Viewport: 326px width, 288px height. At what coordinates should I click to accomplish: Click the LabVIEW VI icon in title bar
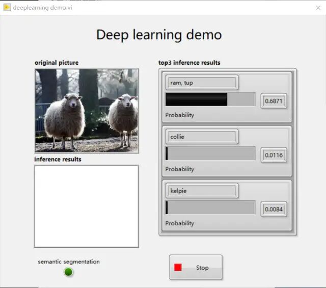pos(7,8)
